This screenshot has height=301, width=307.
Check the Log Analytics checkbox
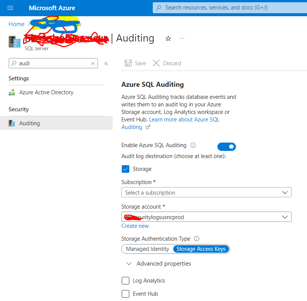126,281
